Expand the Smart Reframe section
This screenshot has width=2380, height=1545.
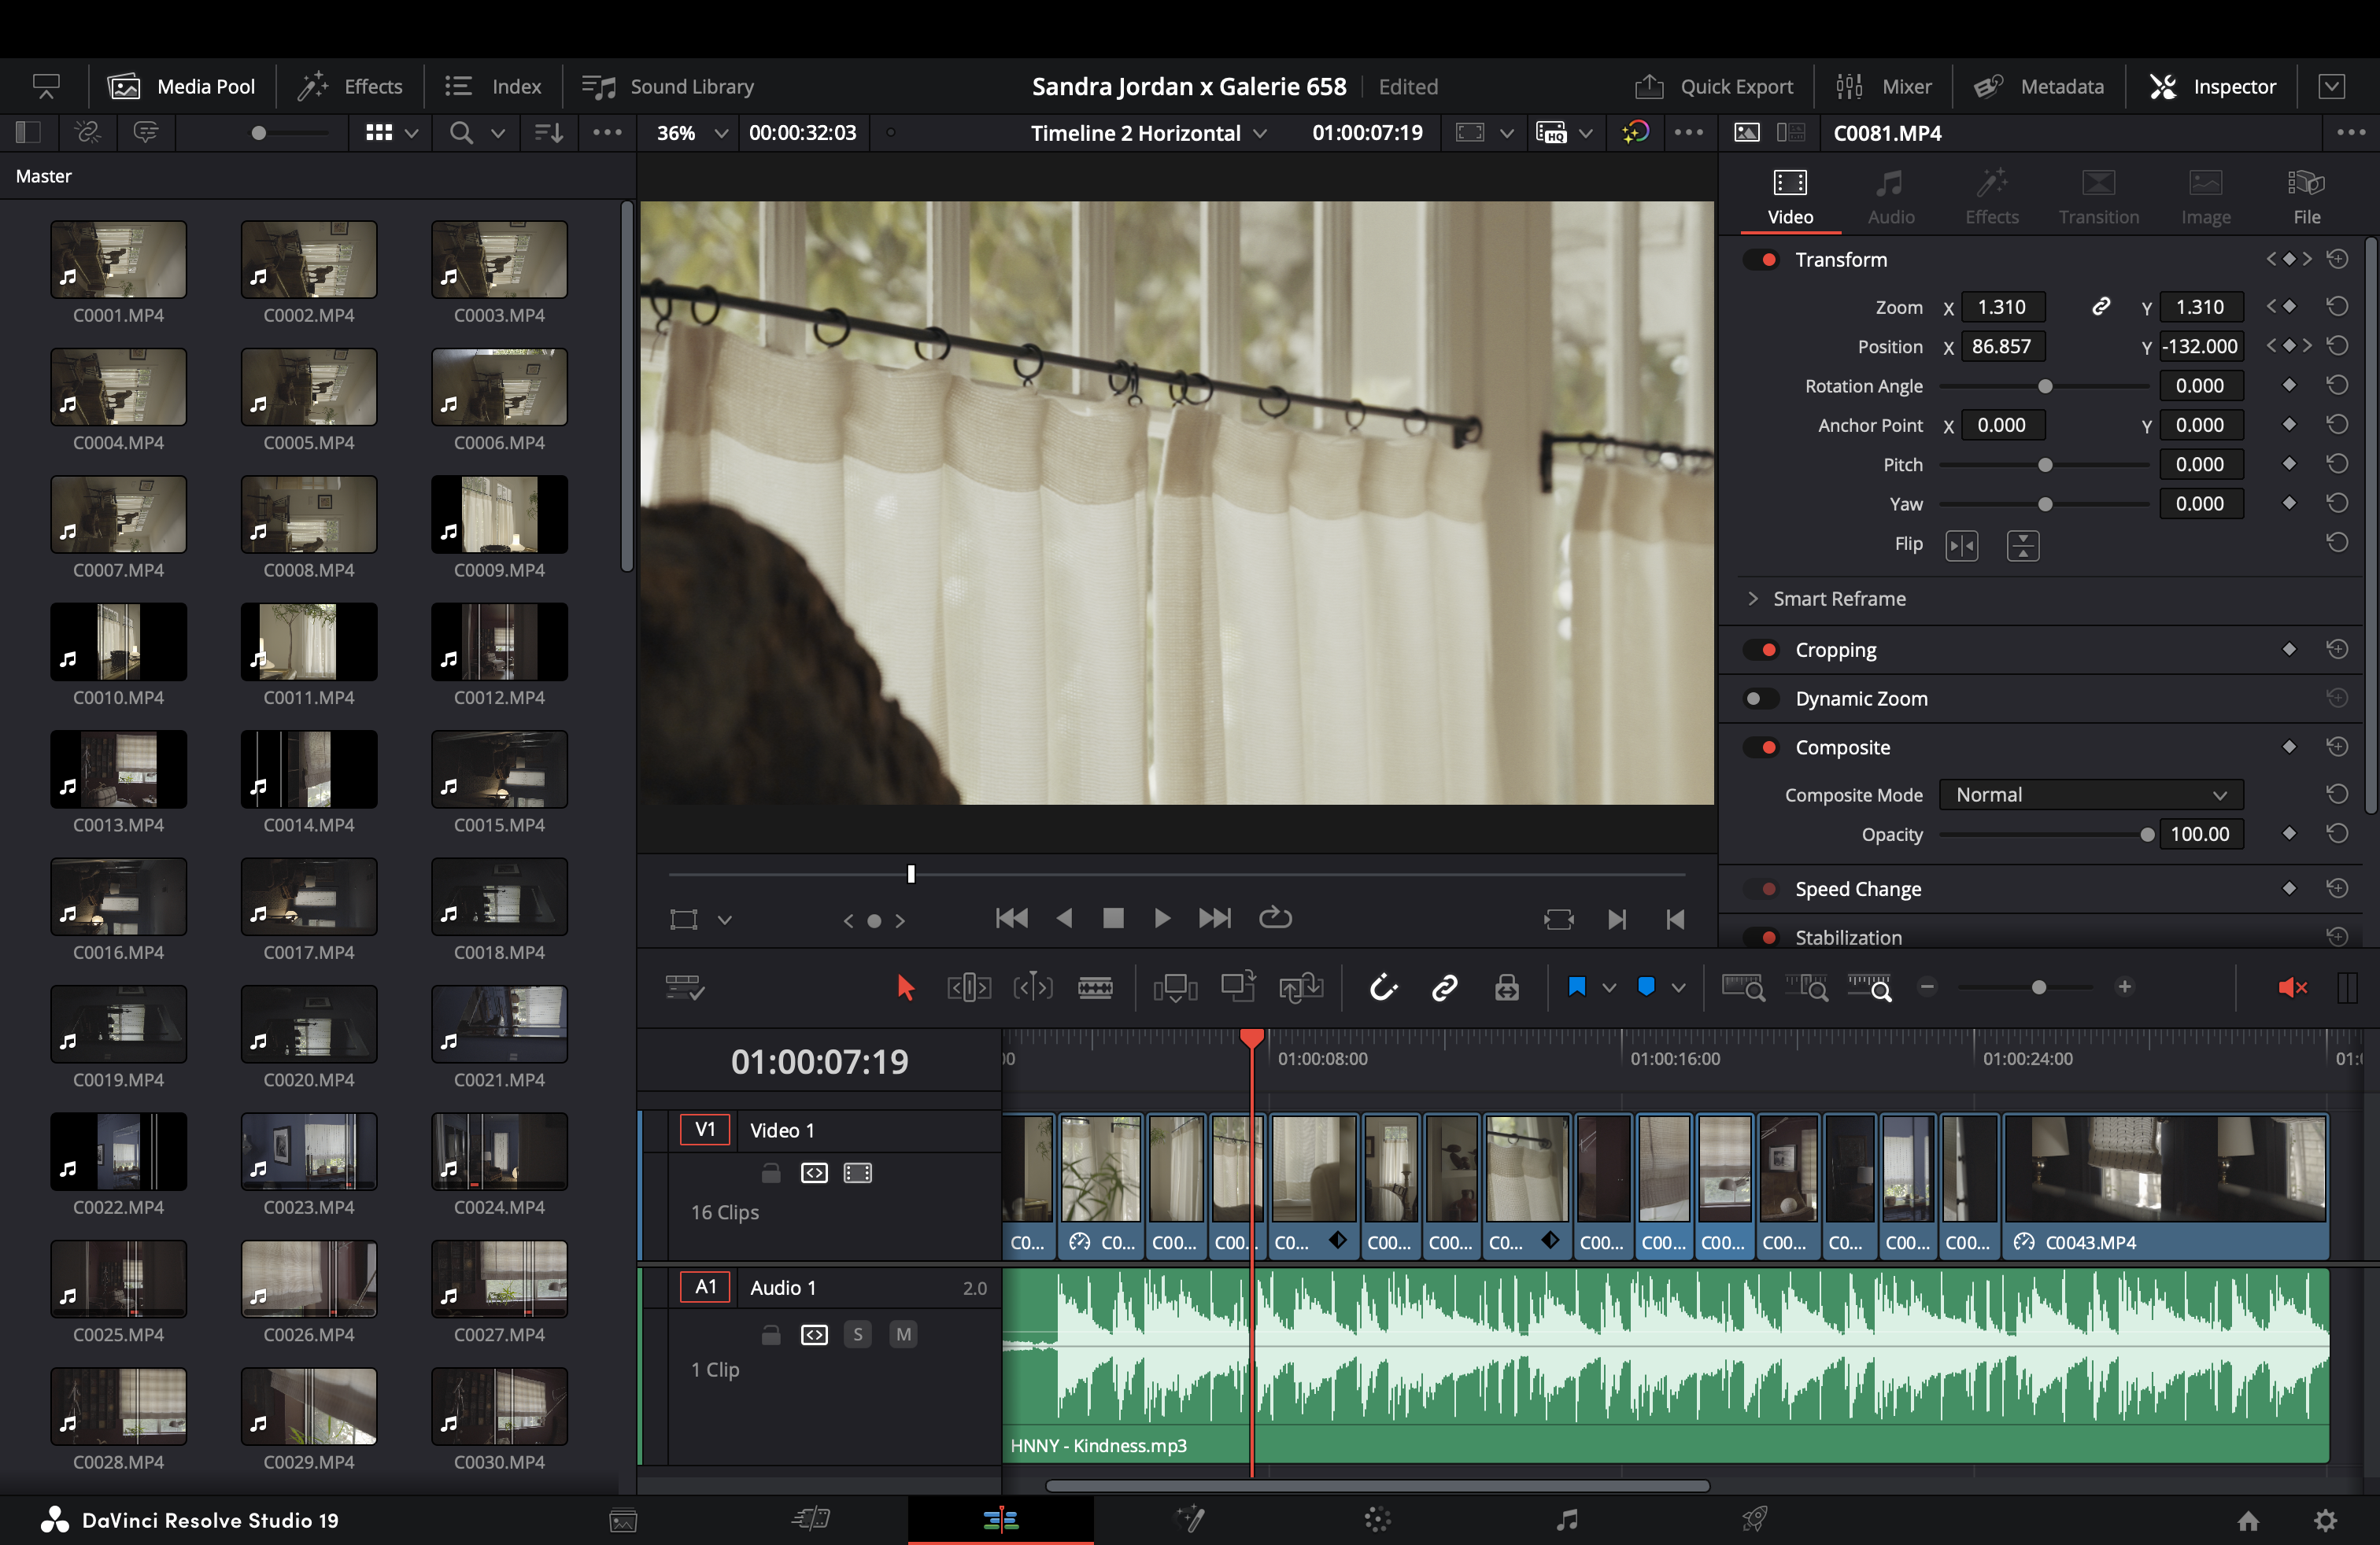tap(1753, 599)
